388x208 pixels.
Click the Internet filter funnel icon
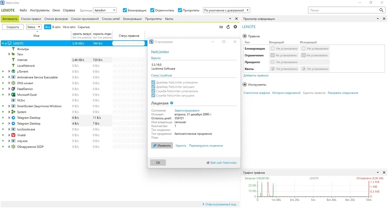13,60
